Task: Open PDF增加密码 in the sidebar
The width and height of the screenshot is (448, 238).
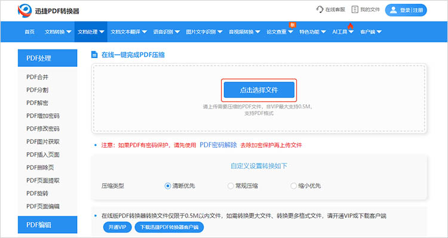Action: 43,116
